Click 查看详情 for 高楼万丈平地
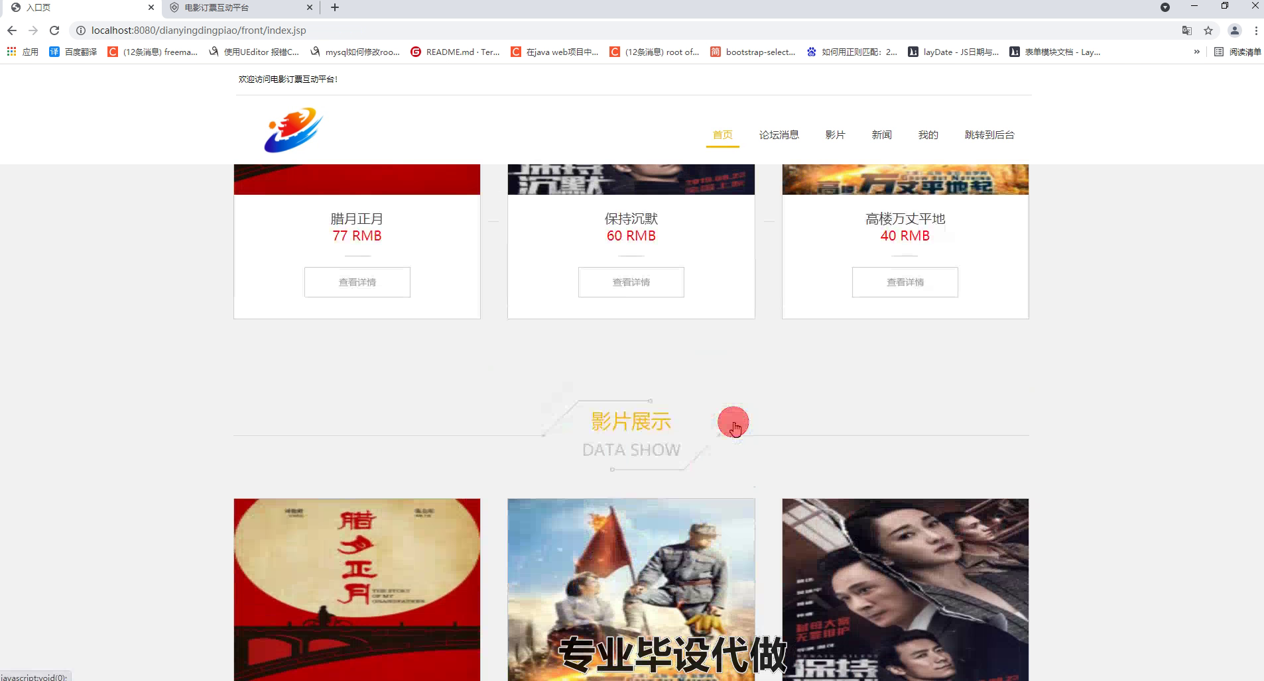The image size is (1264, 681). (905, 282)
